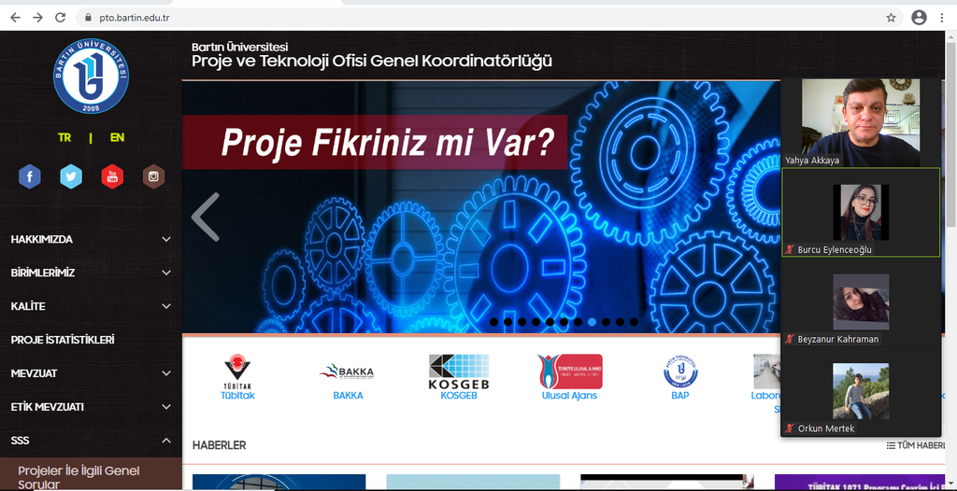Click muted microphone icon next to Orkun Mertek
The image size is (957, 491).
tap(789, 428)
